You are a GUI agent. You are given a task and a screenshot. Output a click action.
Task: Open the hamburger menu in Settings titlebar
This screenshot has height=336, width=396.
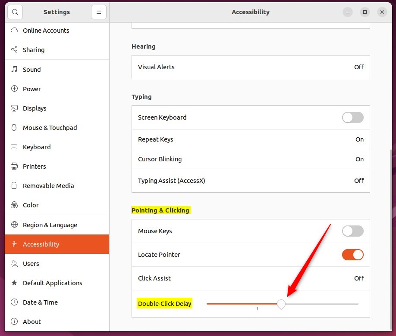coord(99,12)
